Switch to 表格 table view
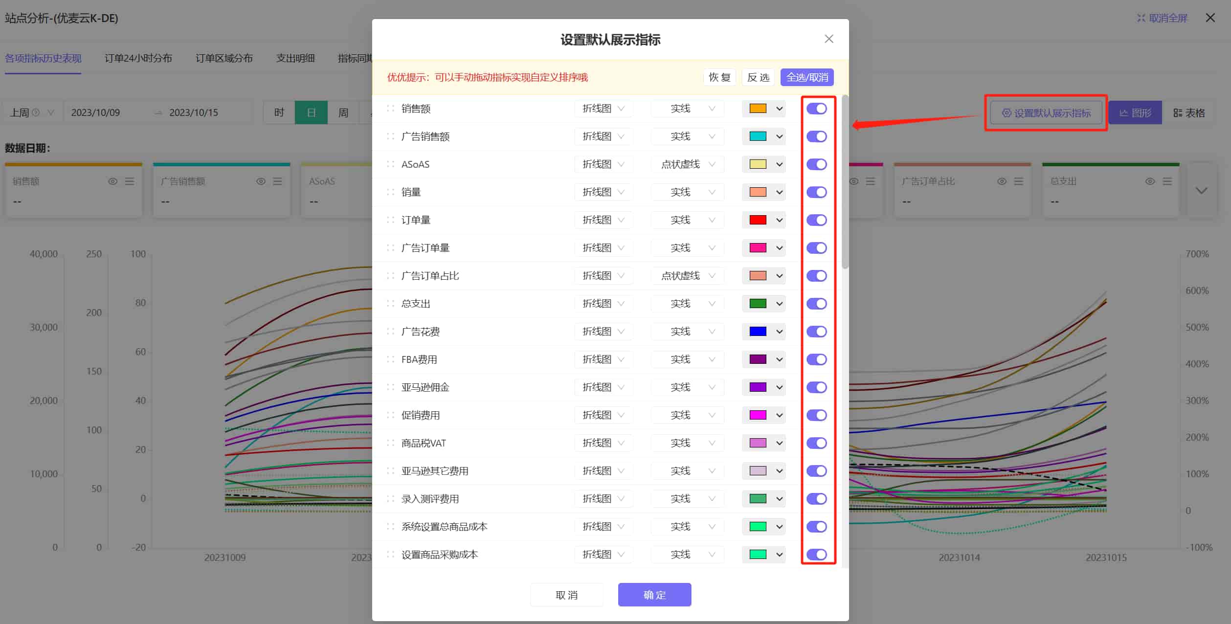Screen dimensions: 1231x624 point(1189,113)
